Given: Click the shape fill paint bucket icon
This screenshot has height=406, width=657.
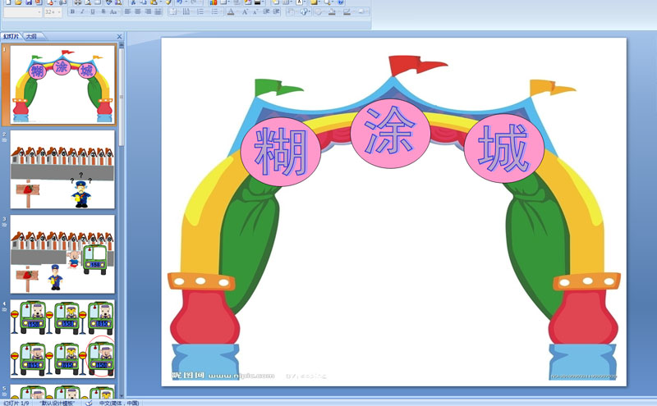Looking at the screenshot, I should coord(332,11).
